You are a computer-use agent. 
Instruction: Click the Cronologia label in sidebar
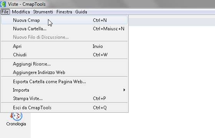pos(16,124)
